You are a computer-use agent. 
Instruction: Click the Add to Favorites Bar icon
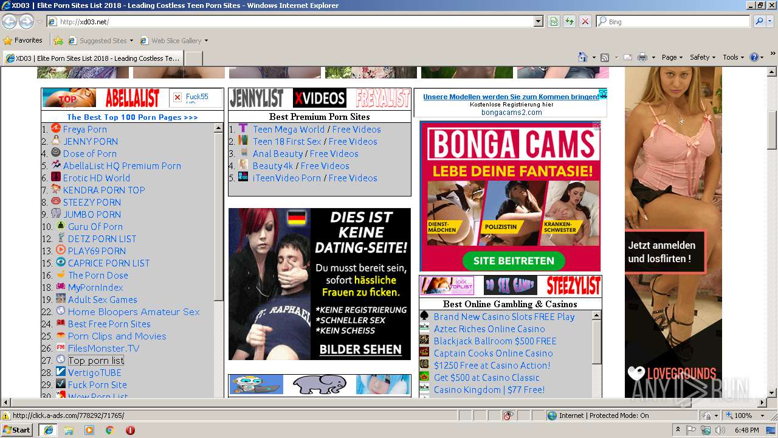(58, 41)
